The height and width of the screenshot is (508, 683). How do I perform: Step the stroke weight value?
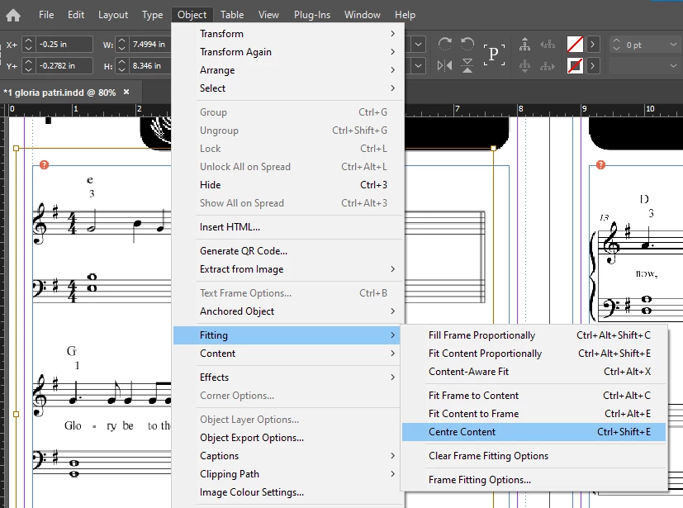(616, 45)
